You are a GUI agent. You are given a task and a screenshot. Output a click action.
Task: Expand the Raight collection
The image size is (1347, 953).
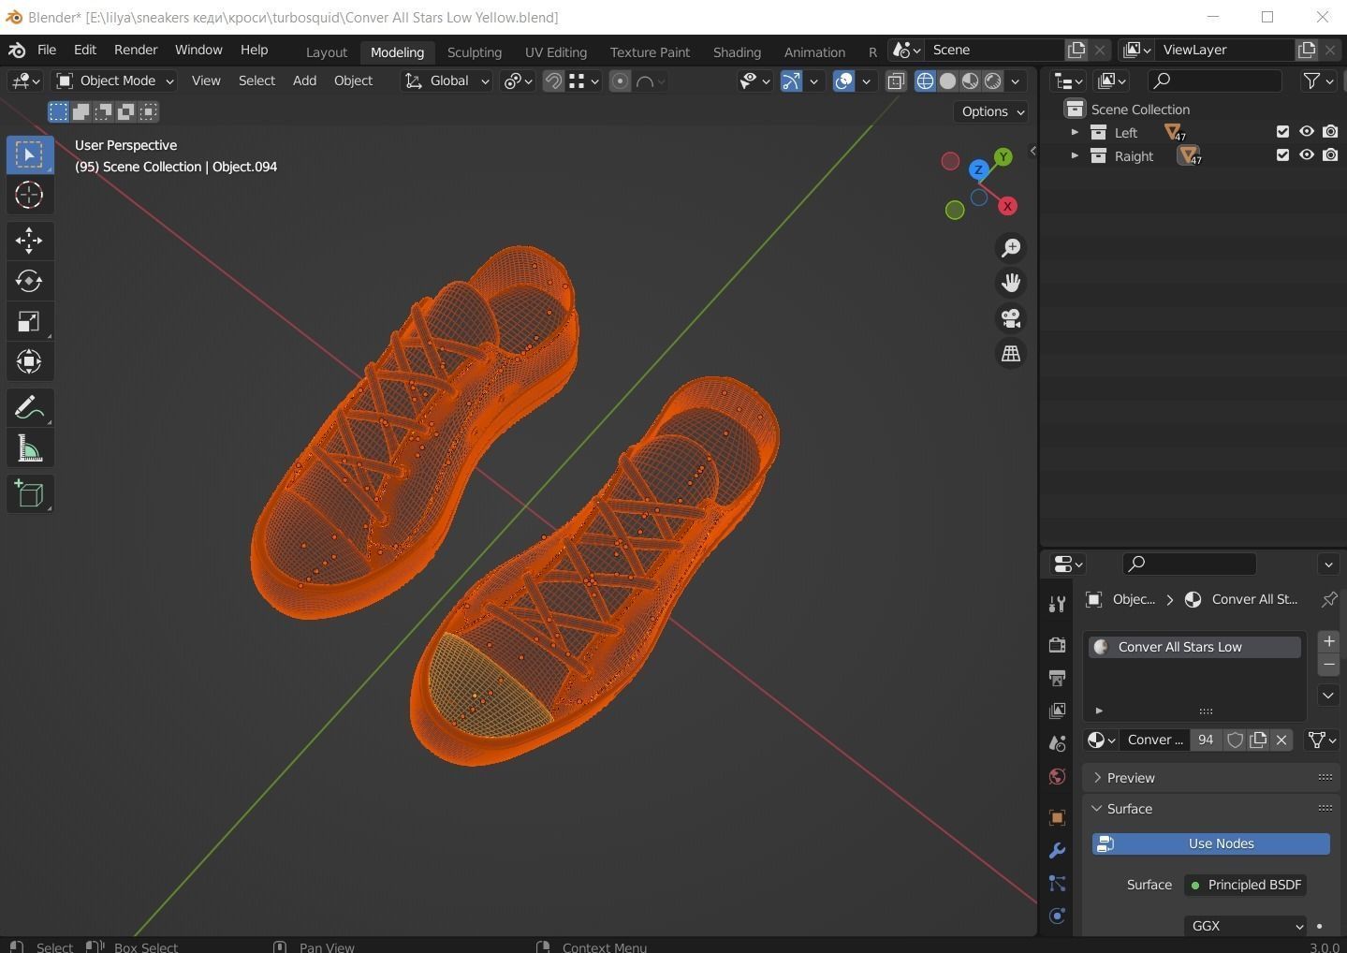pyautogui.click(x=1075, y=156)
